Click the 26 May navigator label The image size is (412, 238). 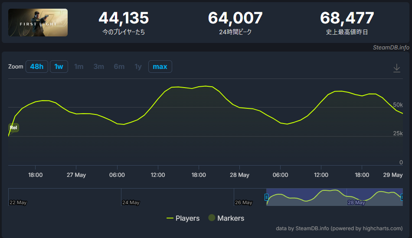(x=244, y=202)
